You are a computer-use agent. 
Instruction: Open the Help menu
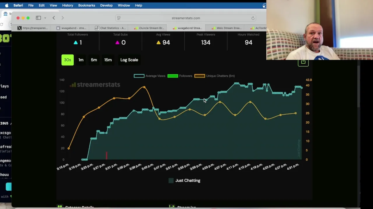tap(138, 5)
